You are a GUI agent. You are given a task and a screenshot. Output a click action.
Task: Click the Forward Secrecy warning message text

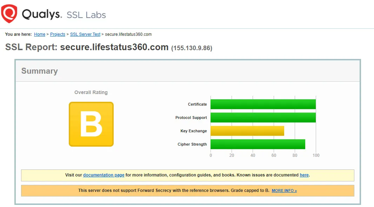(174, 191)
